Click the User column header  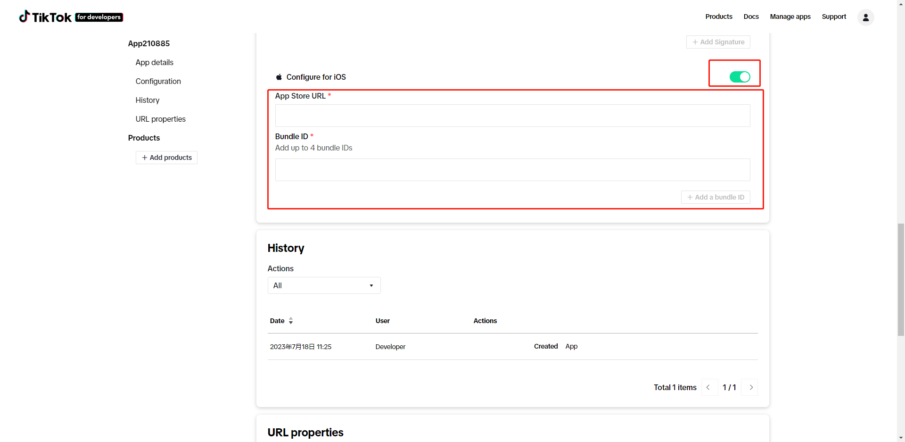383,321
